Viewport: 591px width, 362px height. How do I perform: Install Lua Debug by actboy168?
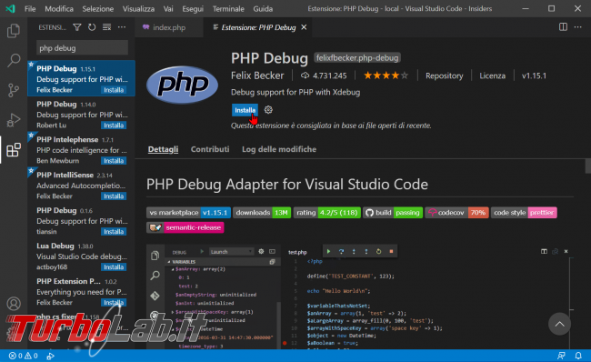click(114, 267)
